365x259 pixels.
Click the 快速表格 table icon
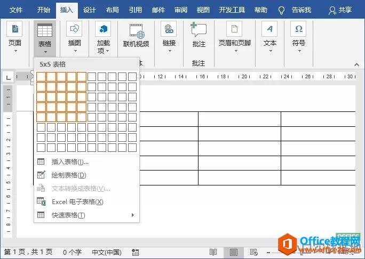pyautogui.click(x=41, y=215)
